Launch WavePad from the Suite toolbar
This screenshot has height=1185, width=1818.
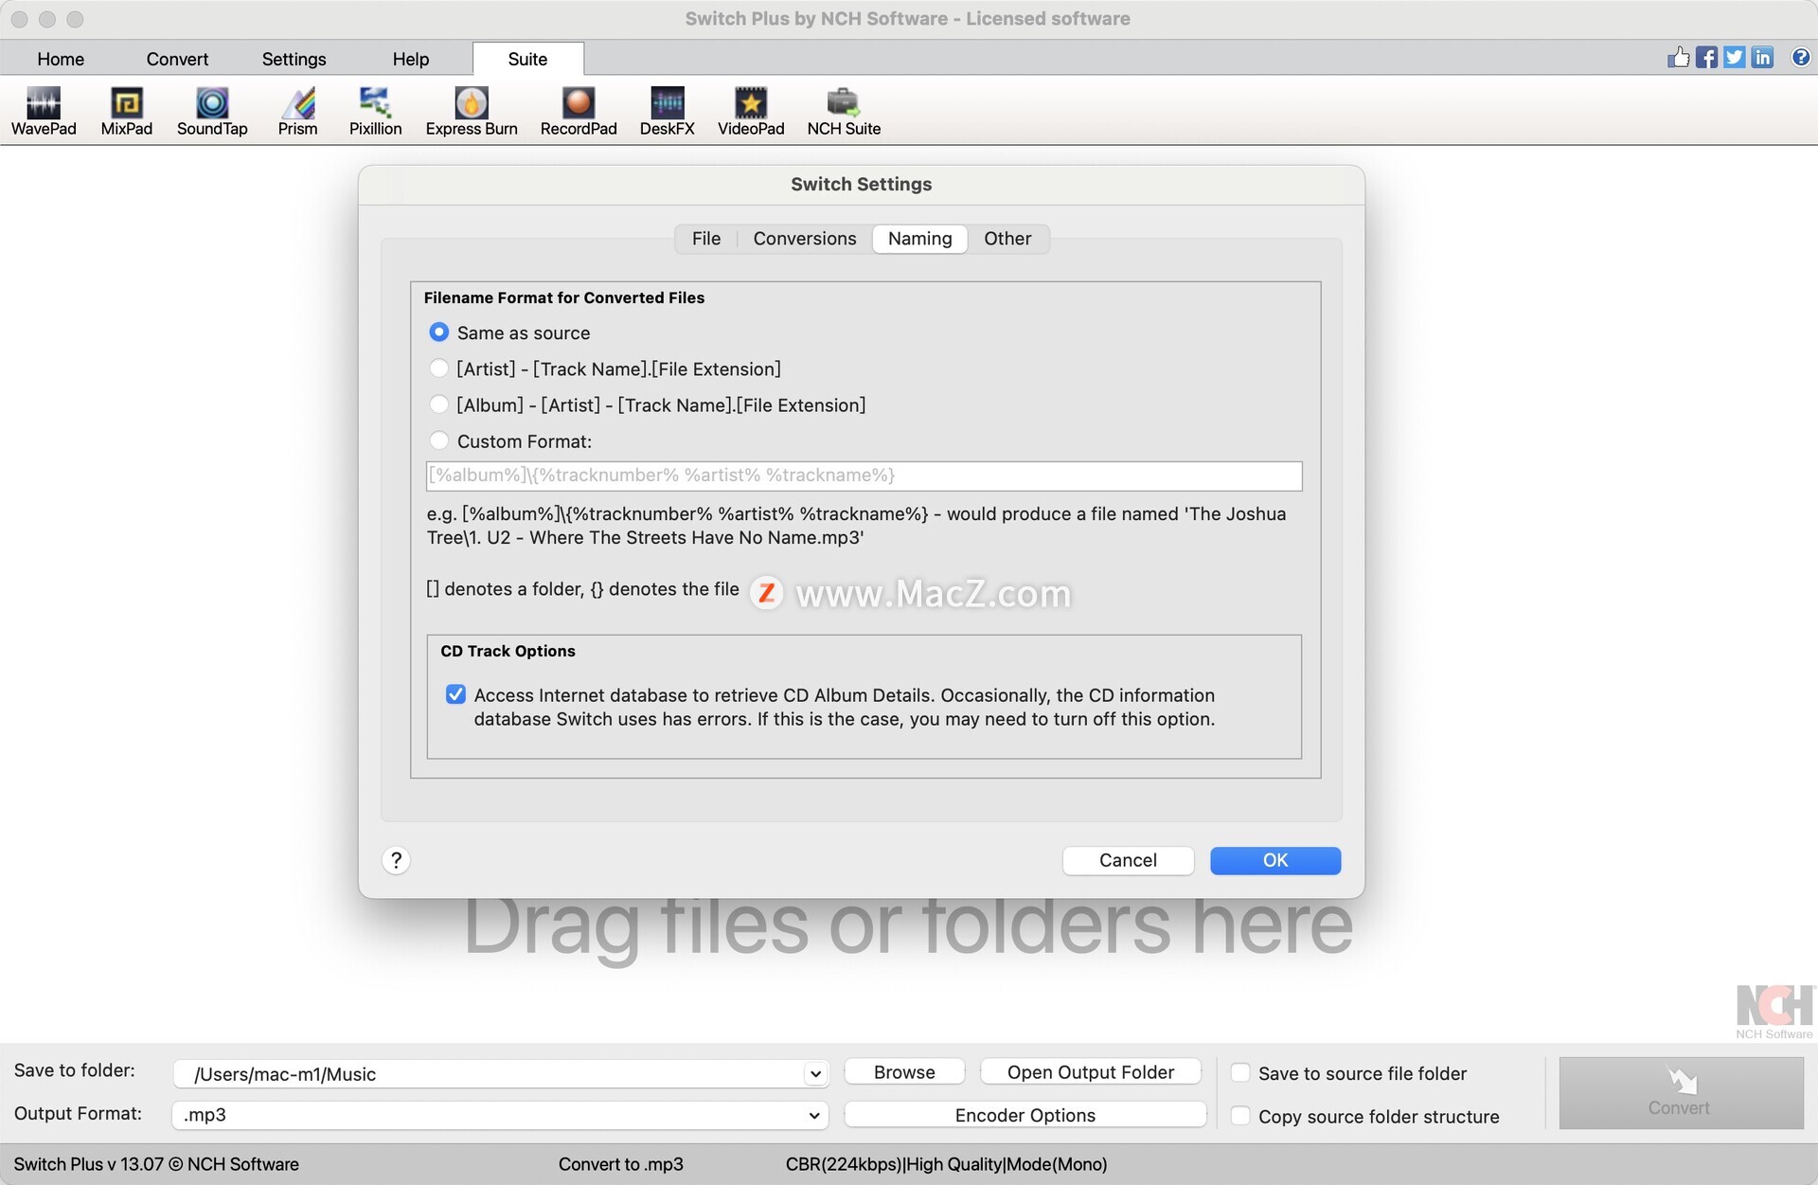click(x=44, y=111)
